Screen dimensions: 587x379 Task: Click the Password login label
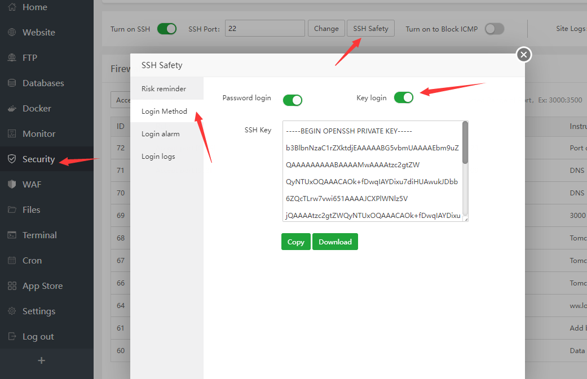click(247, 98)
